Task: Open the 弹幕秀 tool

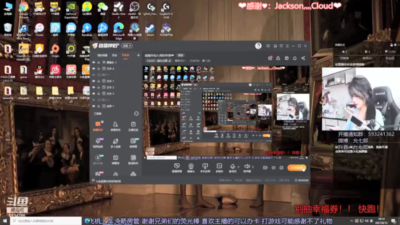Action: tap(115, 159)
